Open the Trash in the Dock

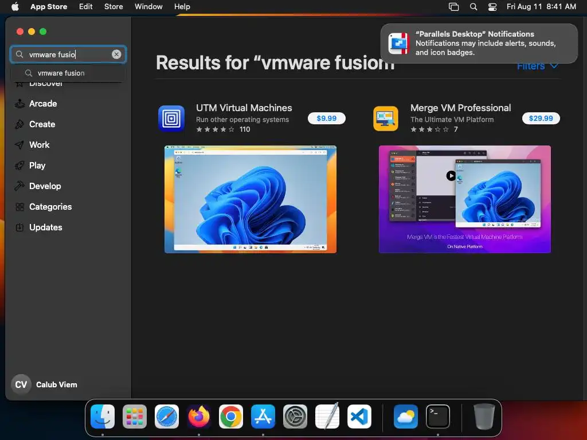484,417
